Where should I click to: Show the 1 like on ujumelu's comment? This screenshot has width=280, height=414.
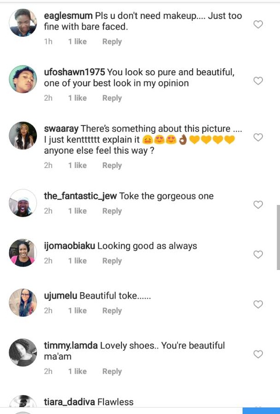77,311
